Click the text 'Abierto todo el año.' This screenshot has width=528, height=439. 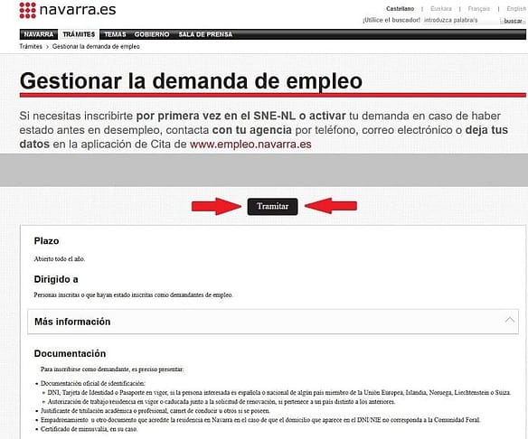click(x=60, y=259)
